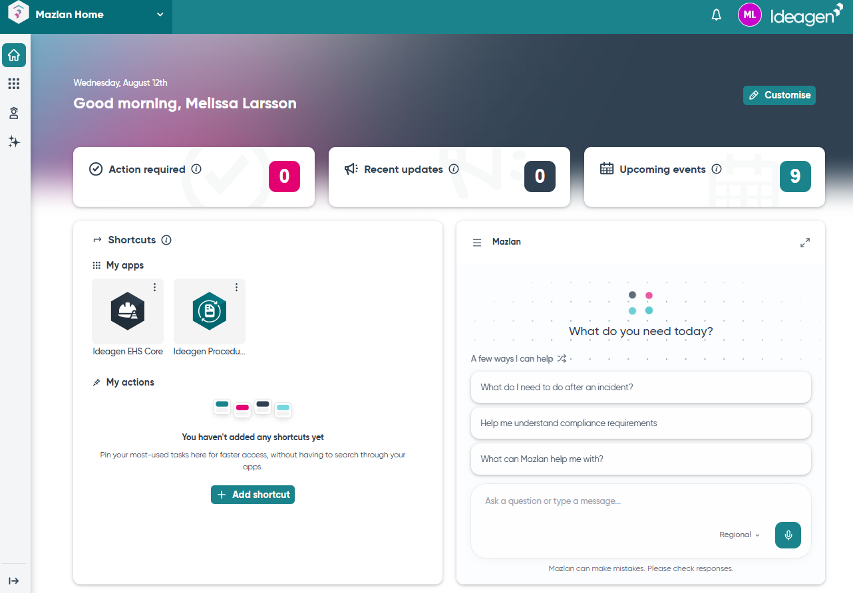Screen dimensions: 853x593
Task: Open the Recent updates count badge
Action: click(x=540, y=176)
